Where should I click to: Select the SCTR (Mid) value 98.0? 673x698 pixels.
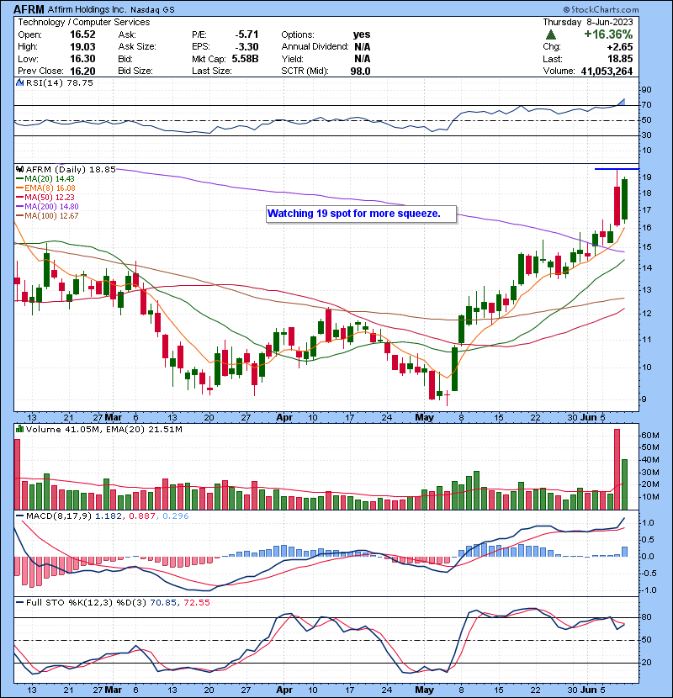click(360, 71)
